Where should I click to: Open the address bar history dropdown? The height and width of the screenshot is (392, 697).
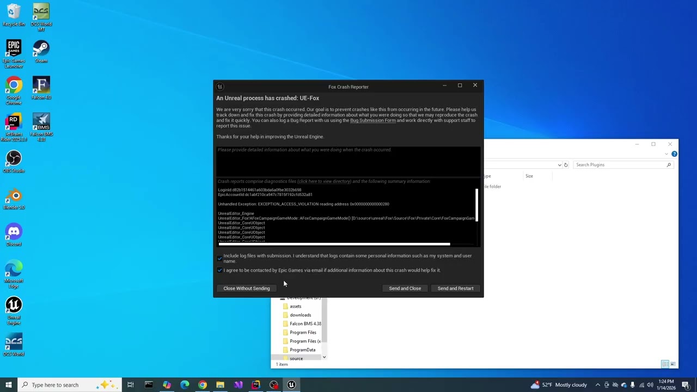pos(559,165)
